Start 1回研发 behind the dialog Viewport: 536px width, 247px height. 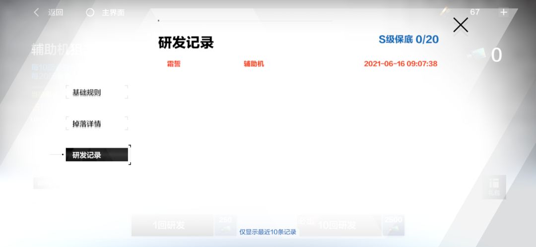click(x=172, y=225)
